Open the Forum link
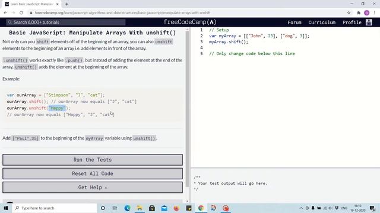Image resolution: width=380 pixels, height=213 pixels. point(294,22)
